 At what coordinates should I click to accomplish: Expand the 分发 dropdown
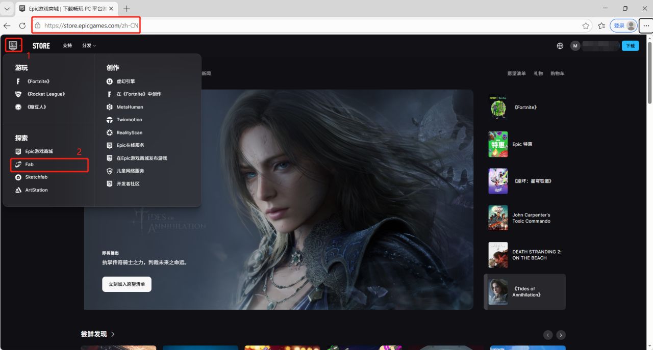89,45
